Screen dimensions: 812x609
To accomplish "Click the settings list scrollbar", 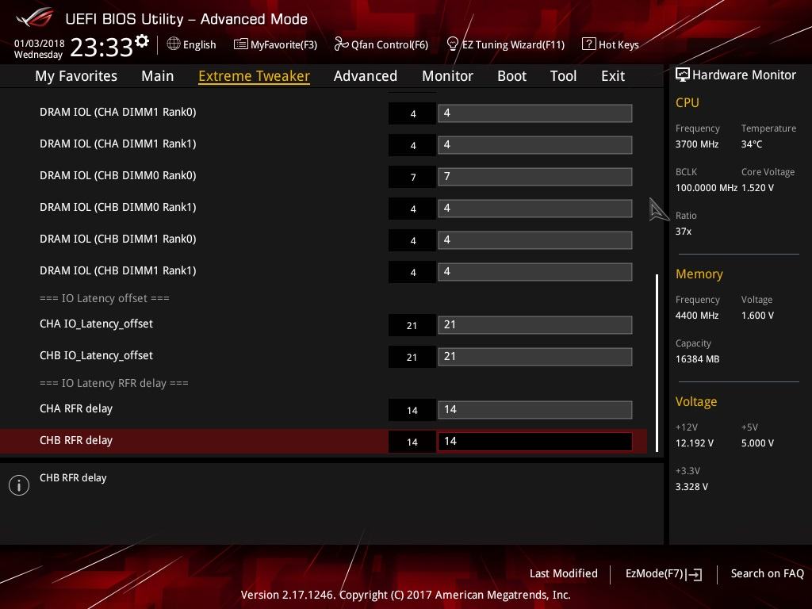I will [x=657, y=362].
